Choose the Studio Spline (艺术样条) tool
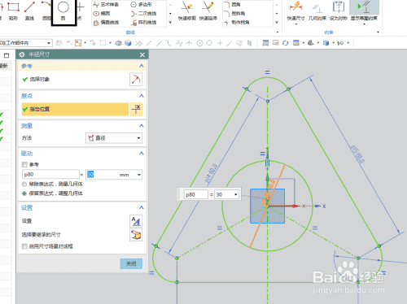 point(106,5)
